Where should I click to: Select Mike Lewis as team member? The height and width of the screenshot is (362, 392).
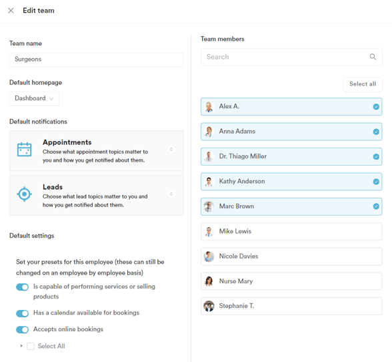pos(291,232)
